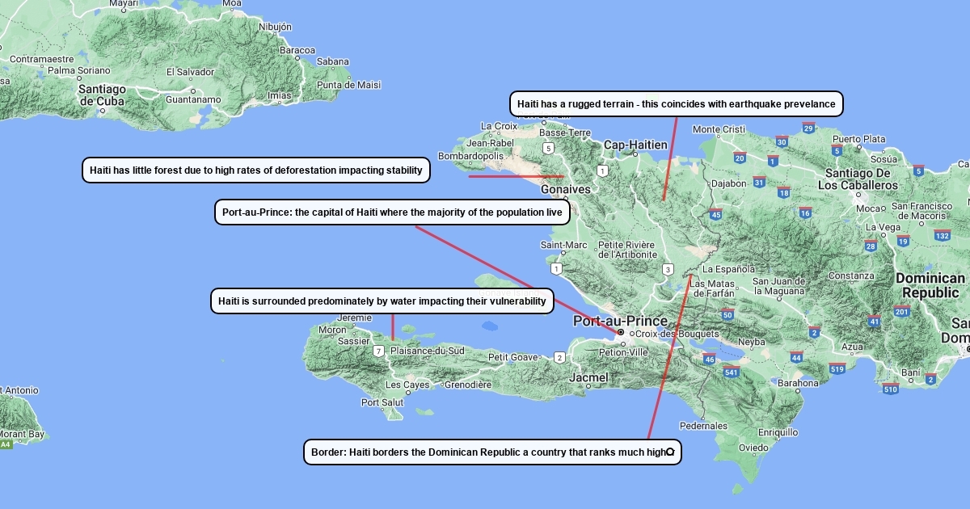The width and height of the screenshot is (970, 509).
Task: Select the Port-au-Prince capital city marker dot
Action: pyautogui.click(x=620, y=332)
